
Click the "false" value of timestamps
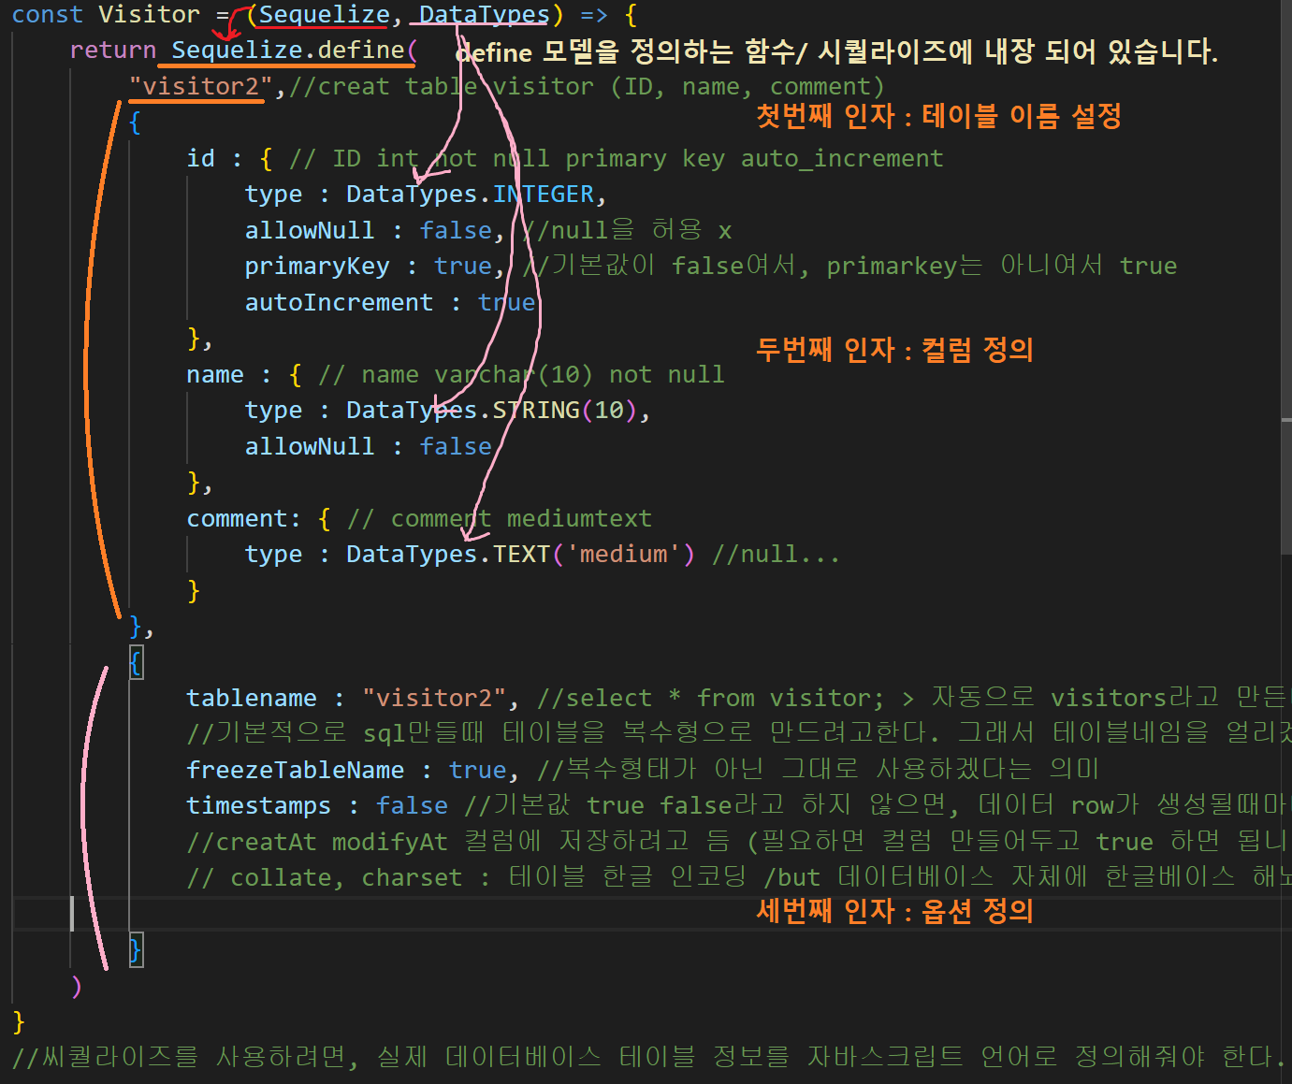click(412, 805)
